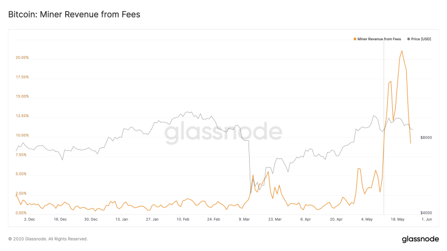
Task: Click the 17.50% y-axis label
Action: 22,77
